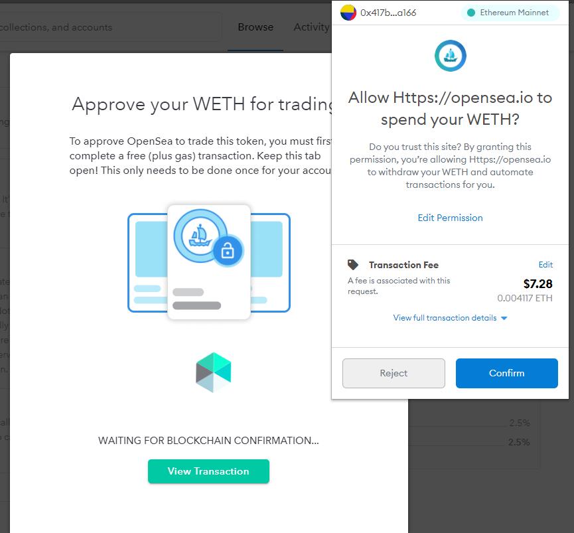The image size is (574, 533).
Task: Click the View Transaction button
Action: [208, 471]
